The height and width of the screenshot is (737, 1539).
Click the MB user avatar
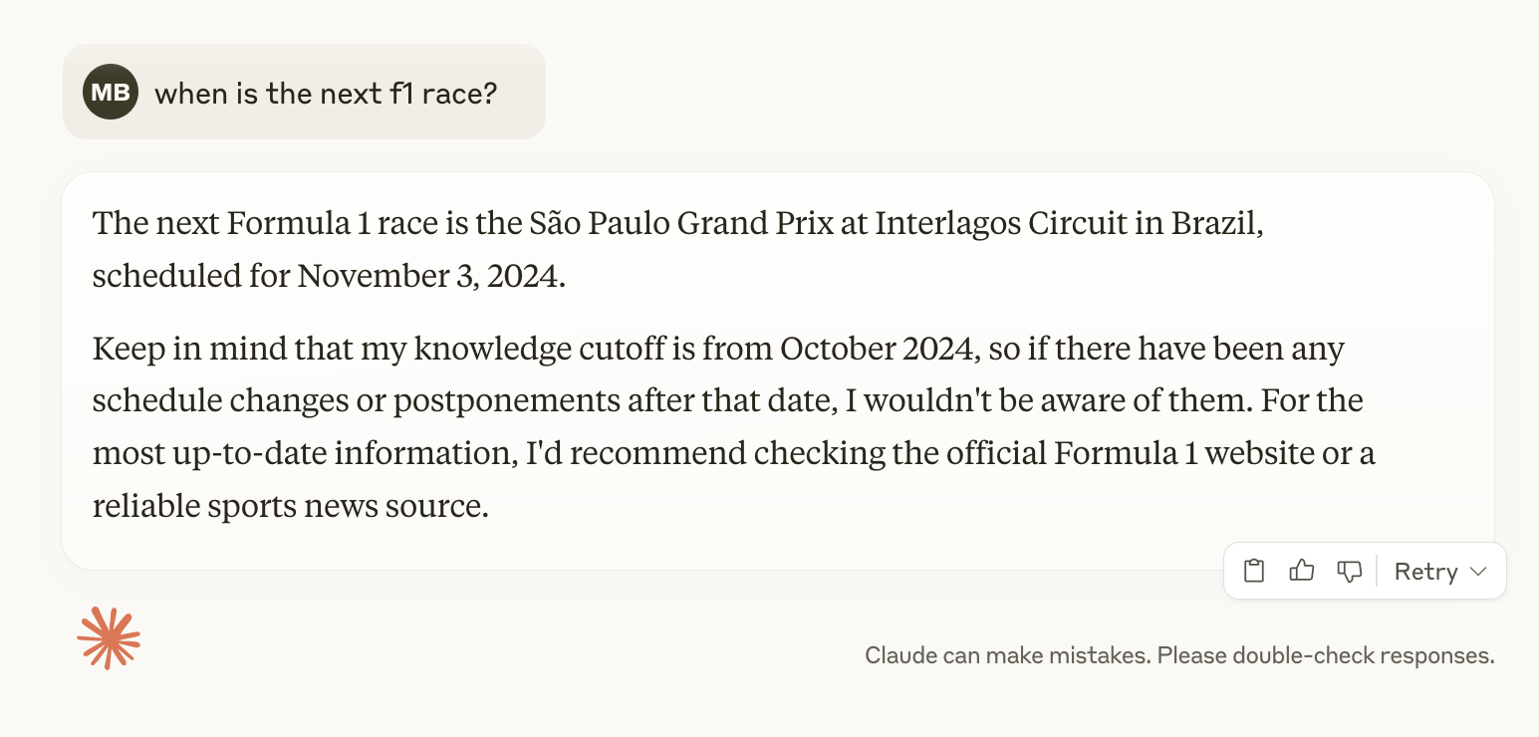110,93
